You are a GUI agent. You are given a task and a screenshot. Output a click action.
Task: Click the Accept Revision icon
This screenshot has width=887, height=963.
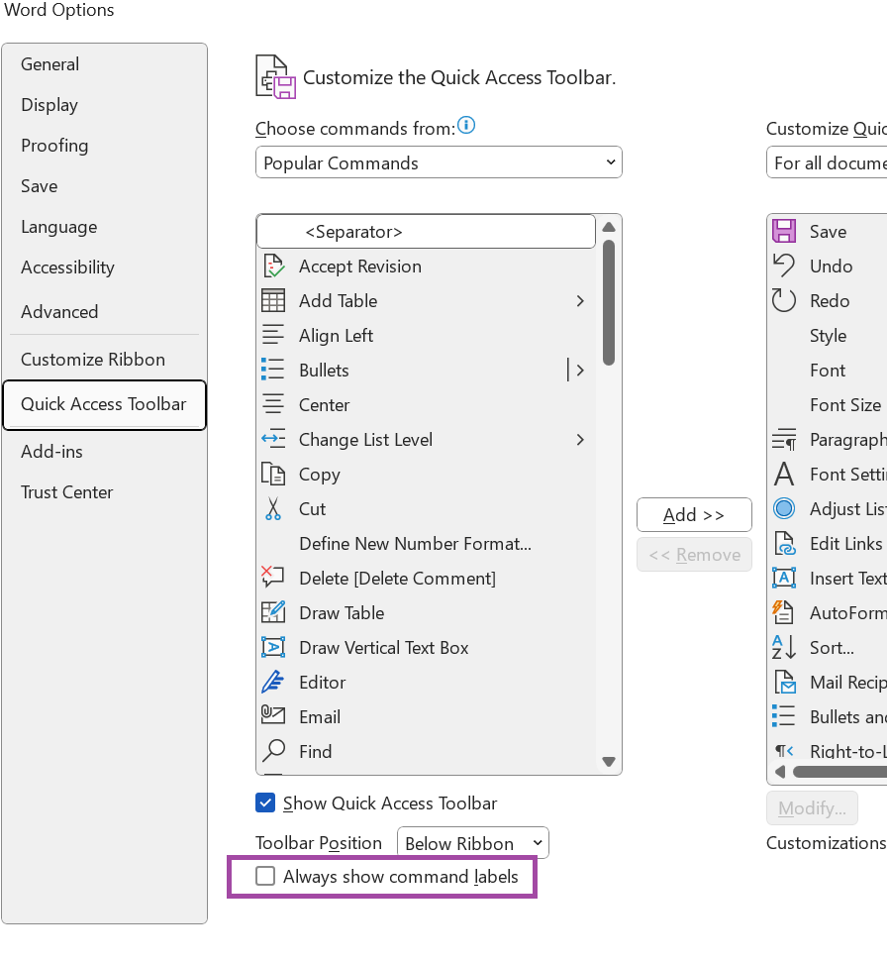click(273, 267)
